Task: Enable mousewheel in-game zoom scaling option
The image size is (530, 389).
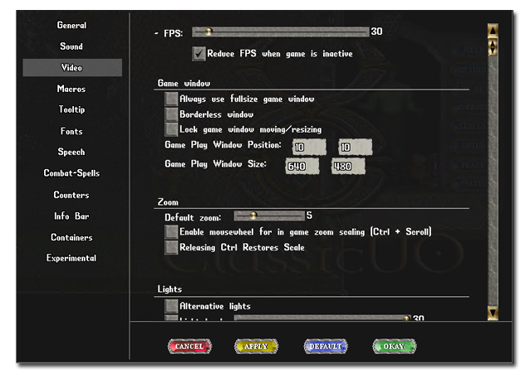Action: click(x=172, y=232)
